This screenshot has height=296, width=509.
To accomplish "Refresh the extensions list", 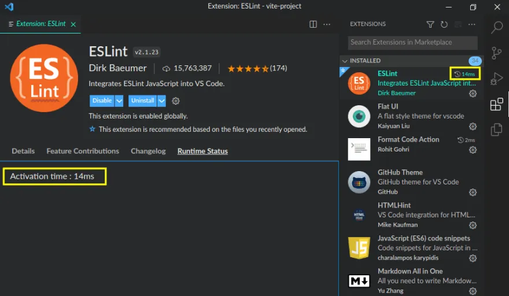I will pyautogui.click(x=444, y=24).
